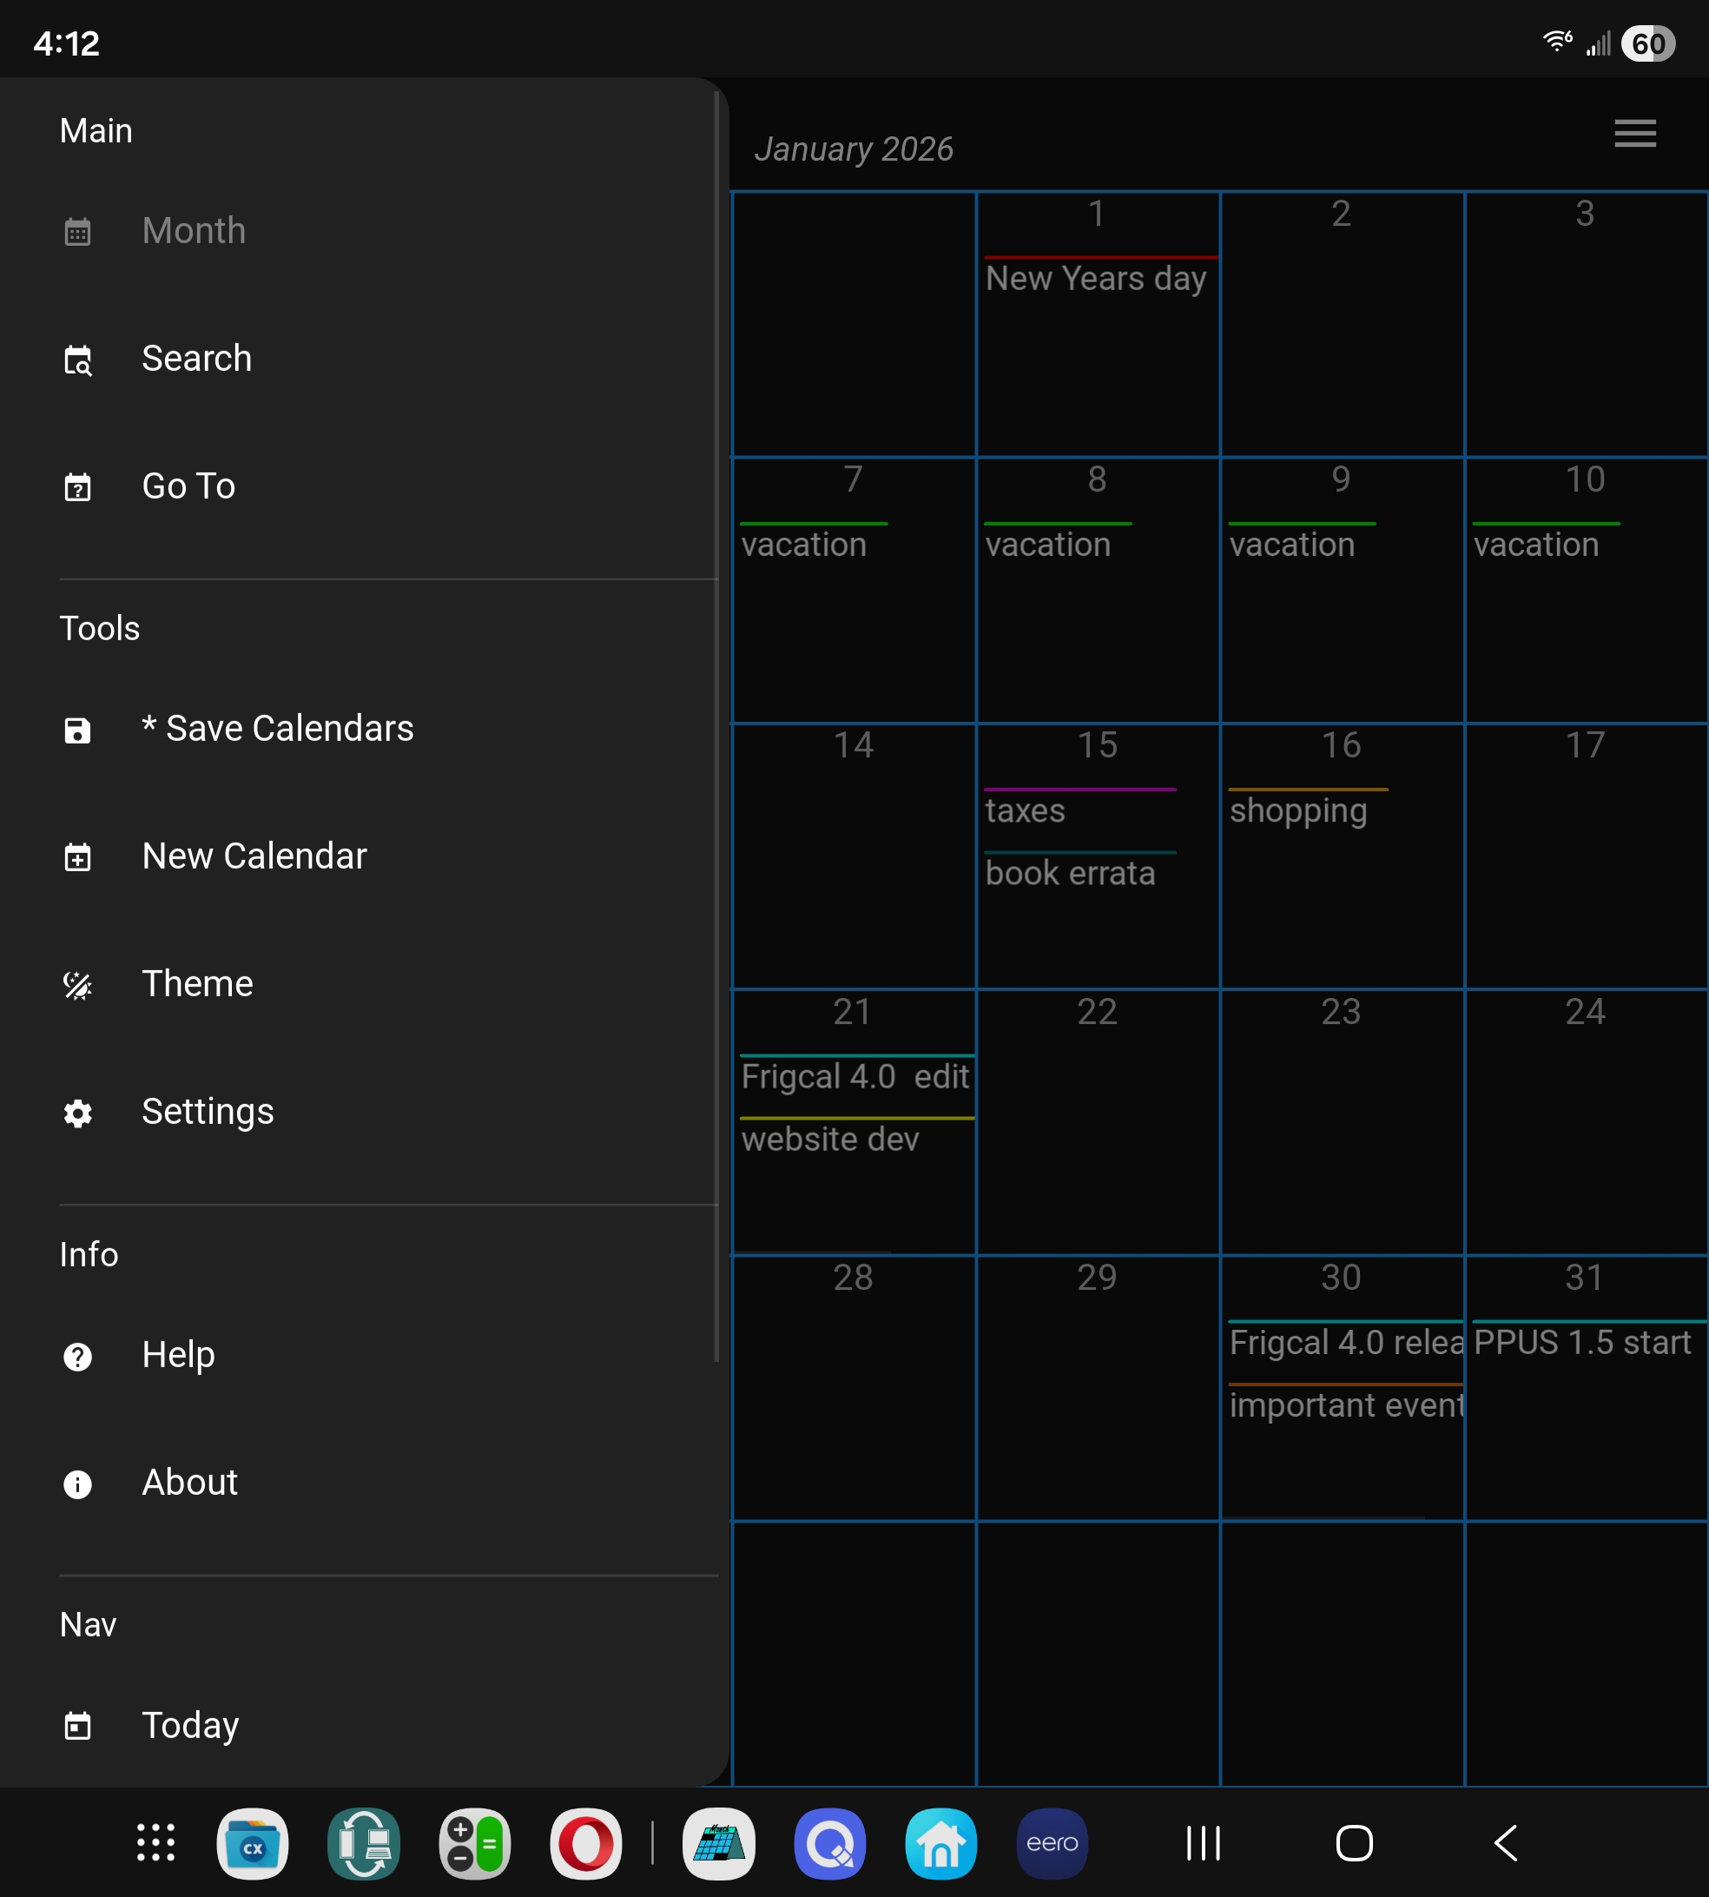
Task: Create a New Calendar
Action: pos(254,856)
